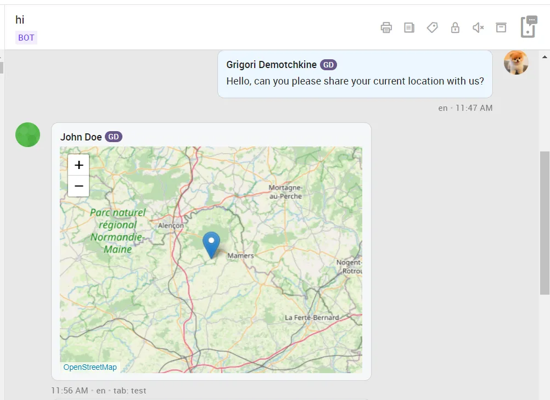
Task: Click the Grigori Demotchkine sender name
Action: pos(271,65)
